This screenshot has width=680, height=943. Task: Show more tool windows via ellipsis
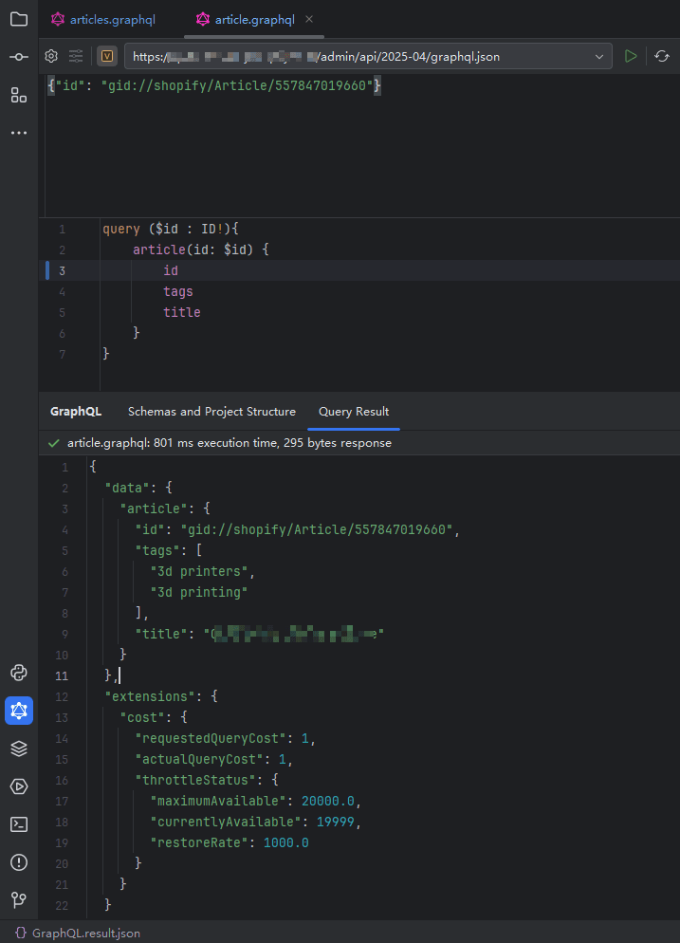[x=19, y=133]
